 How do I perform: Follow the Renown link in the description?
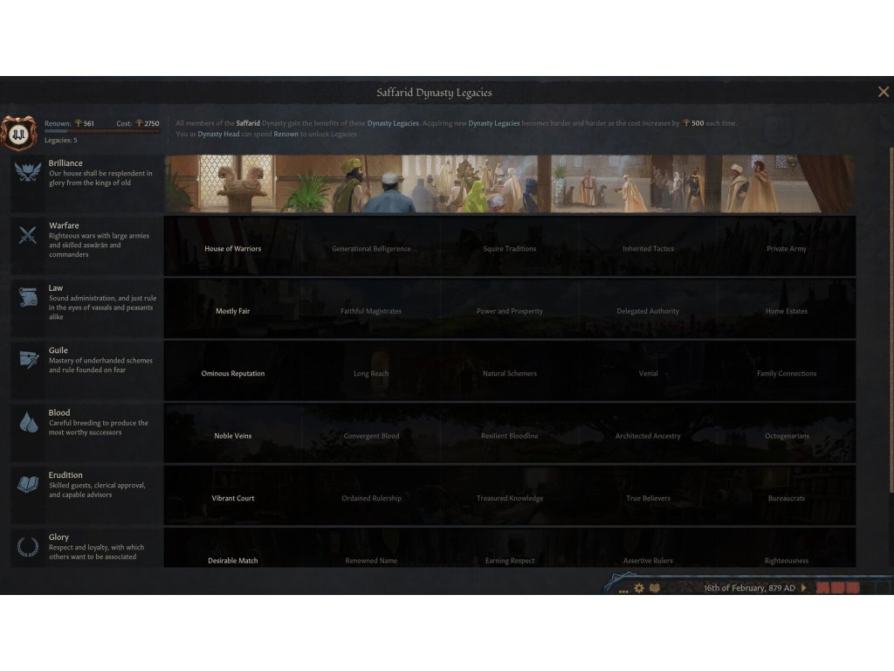(x=285, y=134)
